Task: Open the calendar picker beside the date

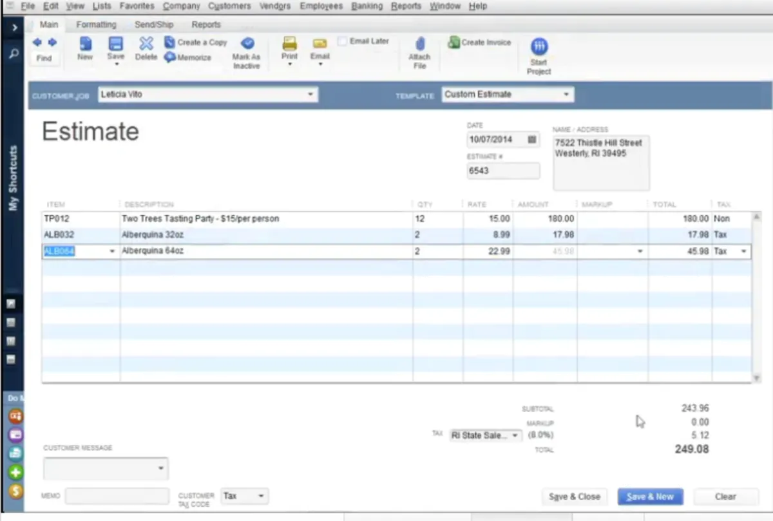Action: coord(531,139)
